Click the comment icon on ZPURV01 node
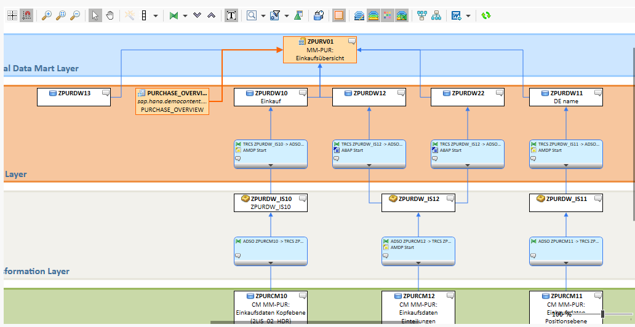635x327 pixels. (352, 41)
